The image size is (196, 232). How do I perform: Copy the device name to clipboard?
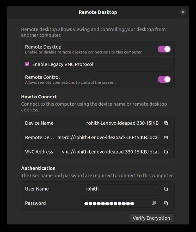point(166,123)
